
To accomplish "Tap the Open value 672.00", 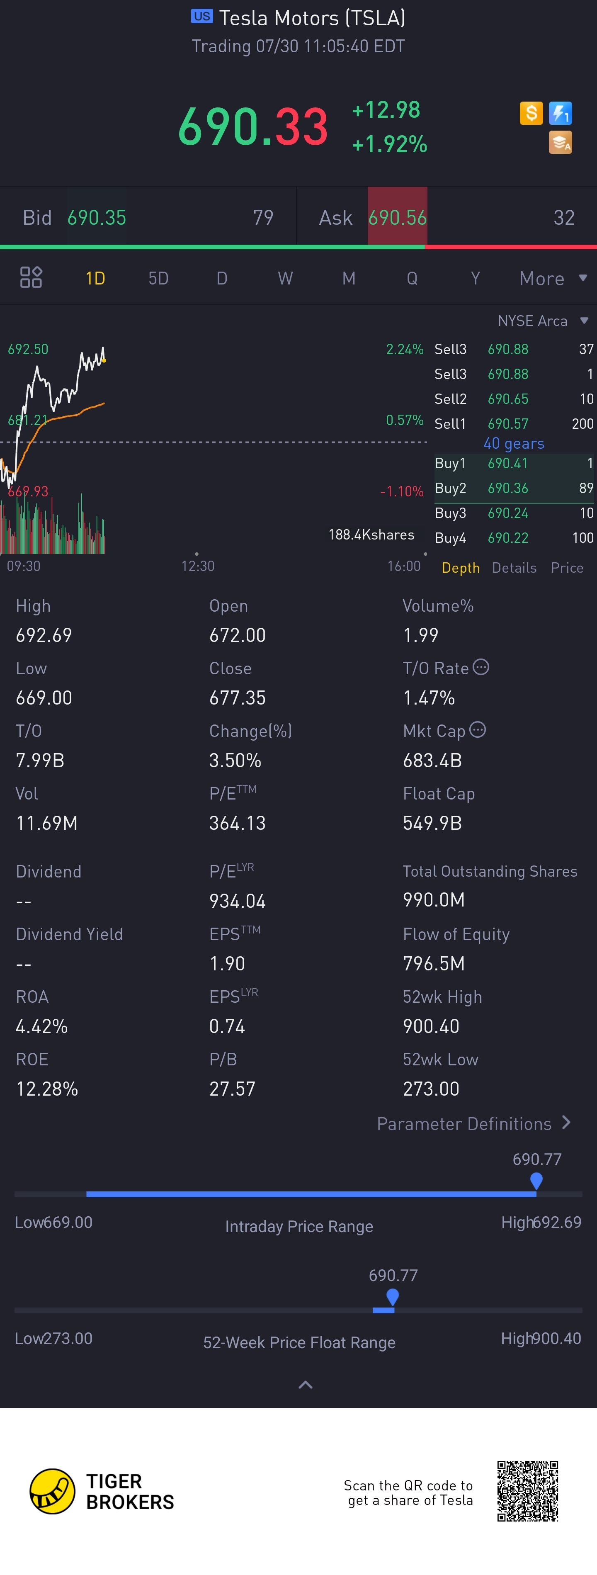I will tap(238, 635).
